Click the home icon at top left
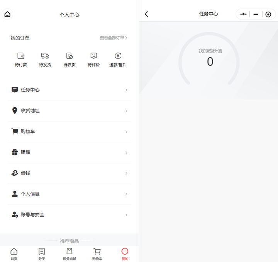278x262 pixels. coord(7,15)
